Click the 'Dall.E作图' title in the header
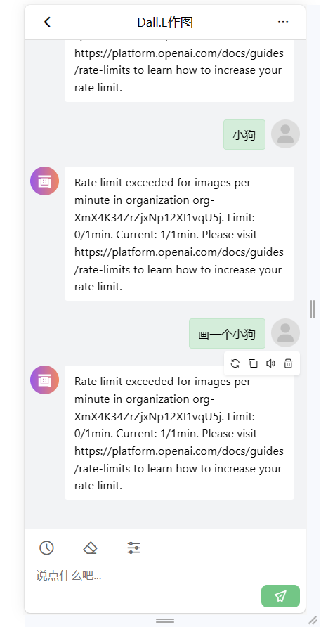The image size is (328, 627). point(165,22)
